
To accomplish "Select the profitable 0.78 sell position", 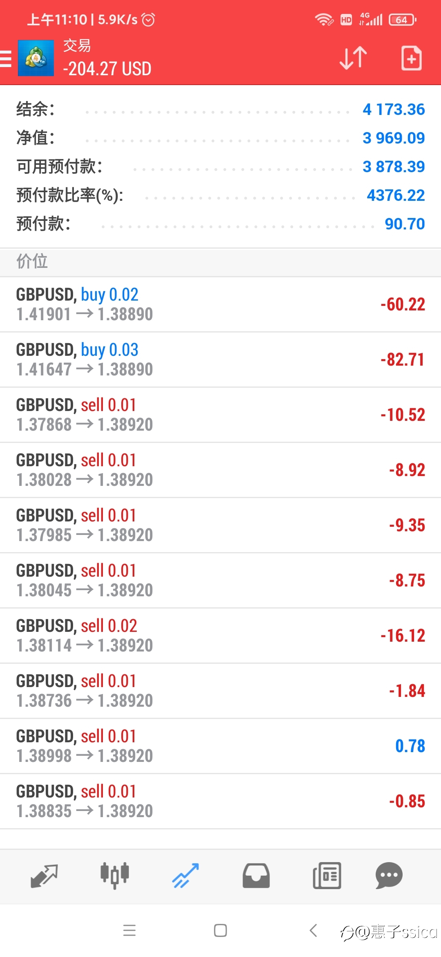I will pyautogui.click(x=220, y=746).
